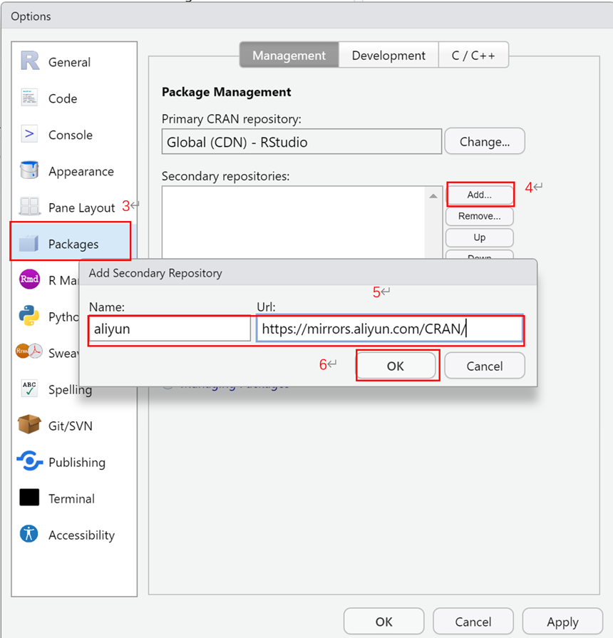
Task: Click the empty Secondary repositories list box
Action: (293, 222)
